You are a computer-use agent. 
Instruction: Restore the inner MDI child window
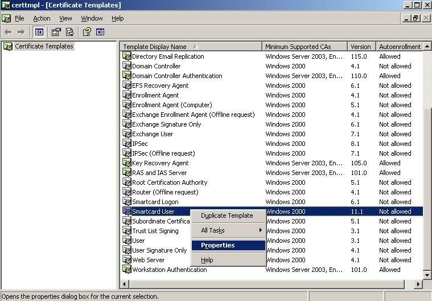415,18
